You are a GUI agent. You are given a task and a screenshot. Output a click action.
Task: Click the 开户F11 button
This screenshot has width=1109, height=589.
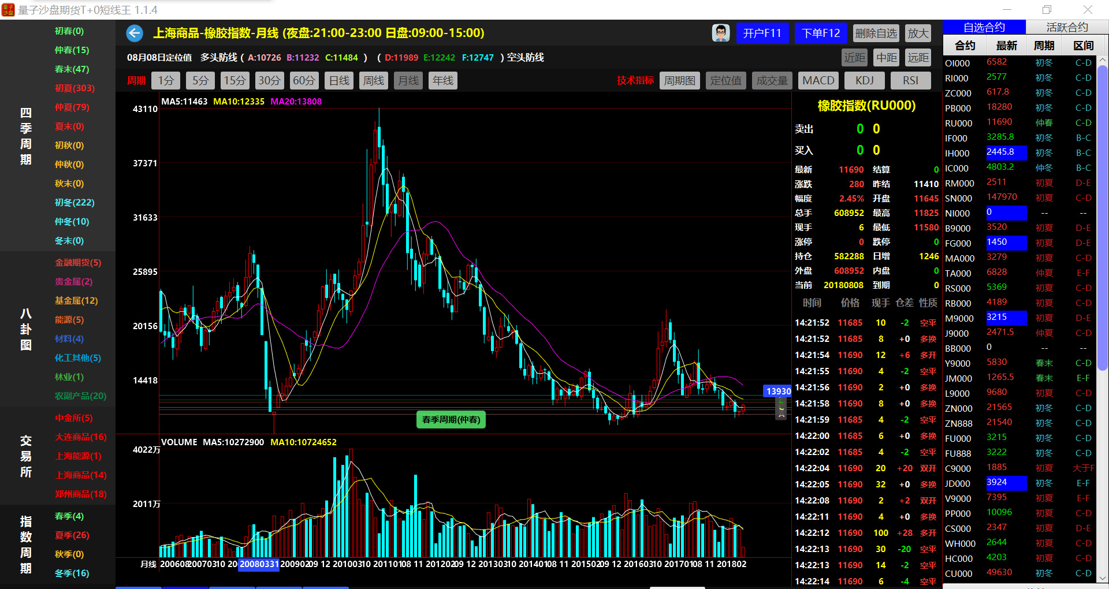[762, 33]
